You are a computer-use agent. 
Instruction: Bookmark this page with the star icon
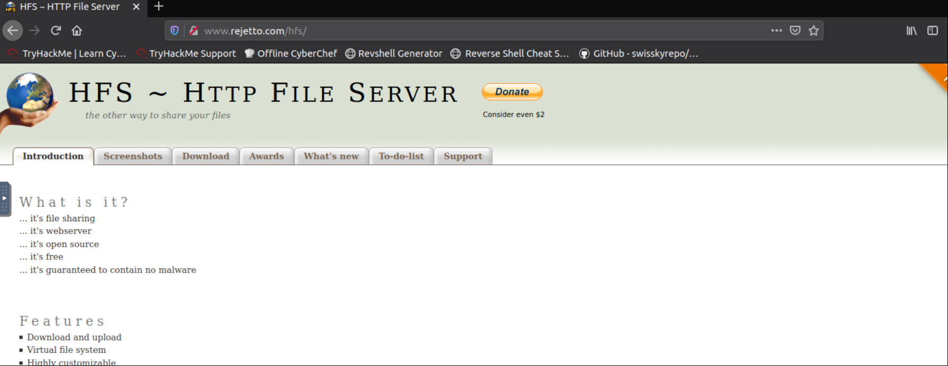[x=814, y=31]
